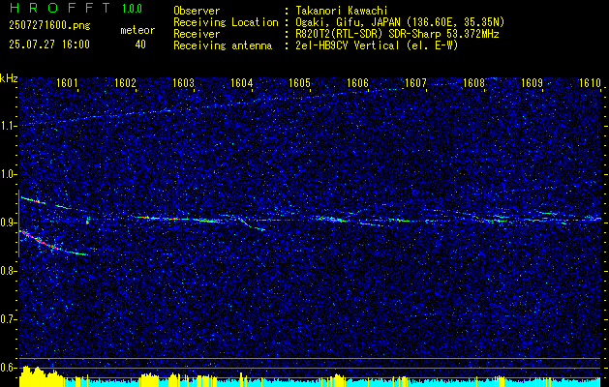The width and height of the screenshot is (609, 387).
Task: Click the 1.0 kHz axis label
Action: 8,174
